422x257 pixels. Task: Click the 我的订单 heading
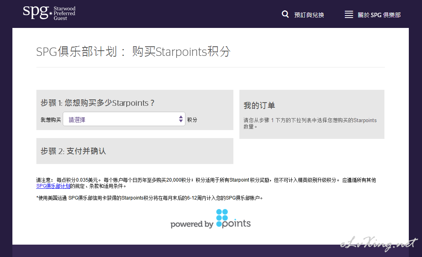pyautogui.click(x=259, y=105)
